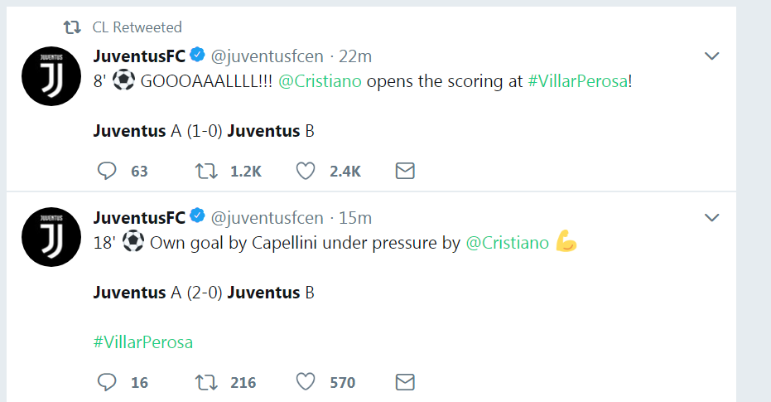This screenshot has width=771, height=402.
Task: Open the #VillarPerosa hashtag in the first tweet
Action: [577, 83]
